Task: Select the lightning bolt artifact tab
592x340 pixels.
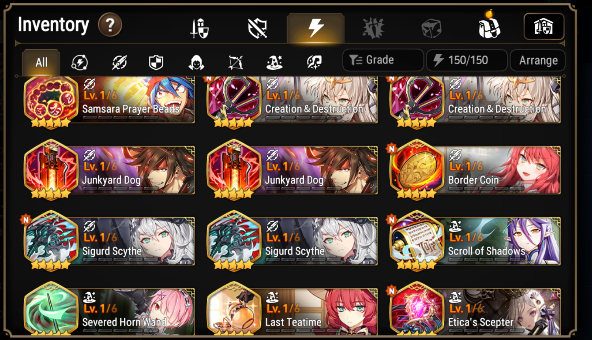Action: [x=316, y=28]
